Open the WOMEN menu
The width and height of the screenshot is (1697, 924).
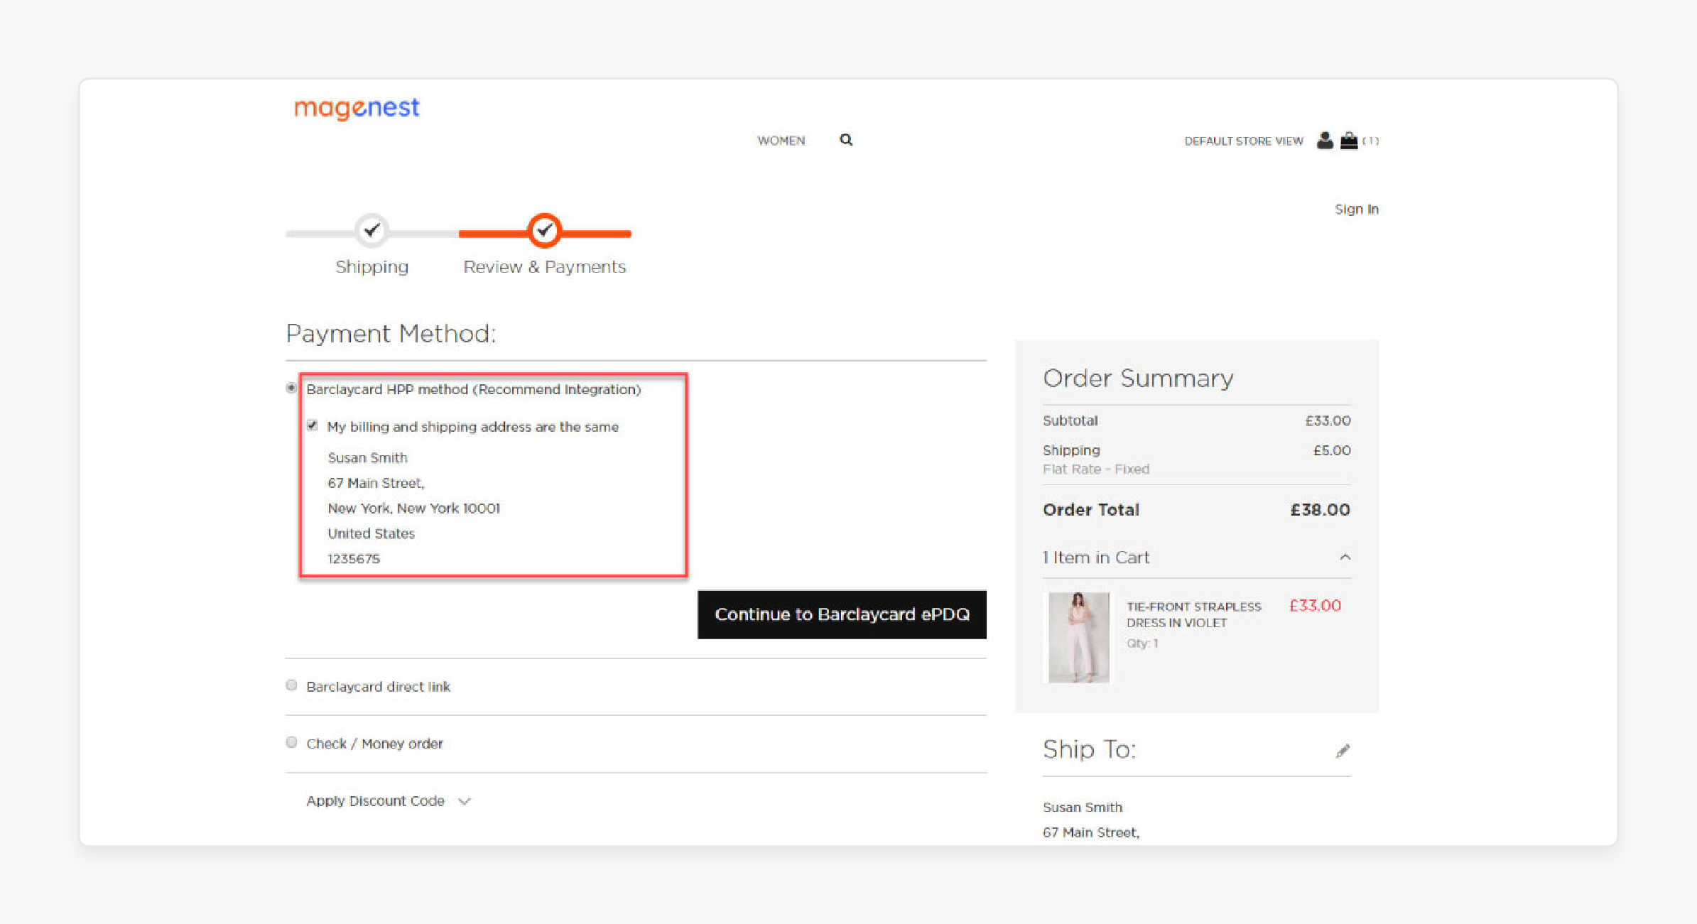tap(781, 141)
